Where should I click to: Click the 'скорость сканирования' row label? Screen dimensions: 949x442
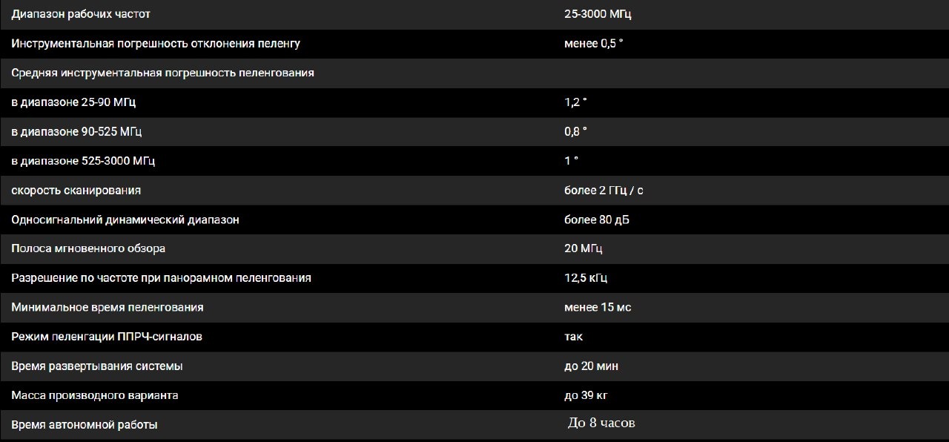point(76,191)
